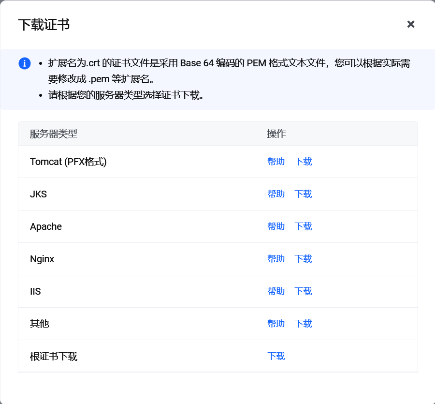435x404 pixels.
Task: Select the JKS row label
Action: click(38, 194)
